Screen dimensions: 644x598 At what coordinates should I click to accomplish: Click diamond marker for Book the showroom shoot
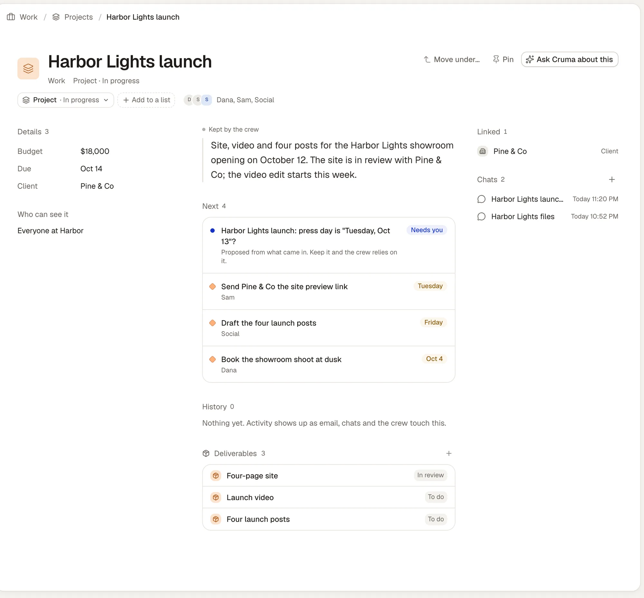pyautogui.click(x=213, y=359)
